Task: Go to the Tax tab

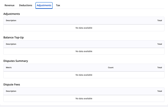Action: 58,5
